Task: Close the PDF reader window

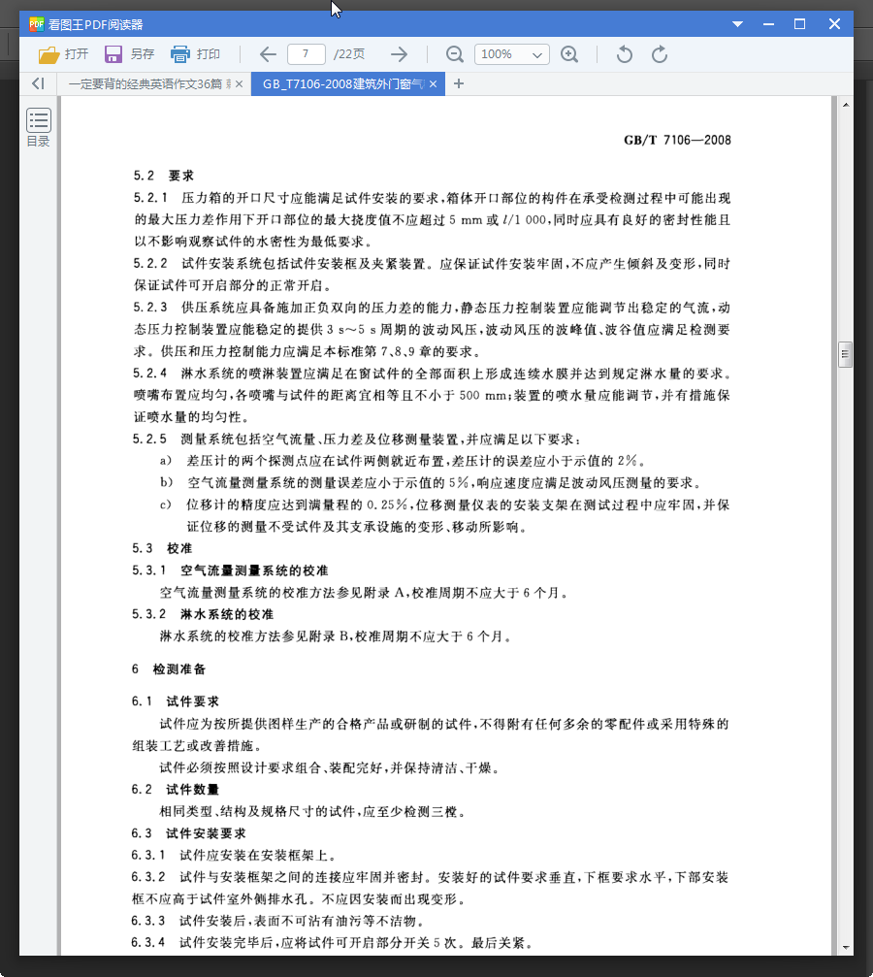Action: tap(834, 24)
